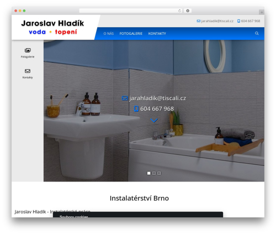Select the first slider dot
Screen dimensions: 276x234
tap(148, 173)
